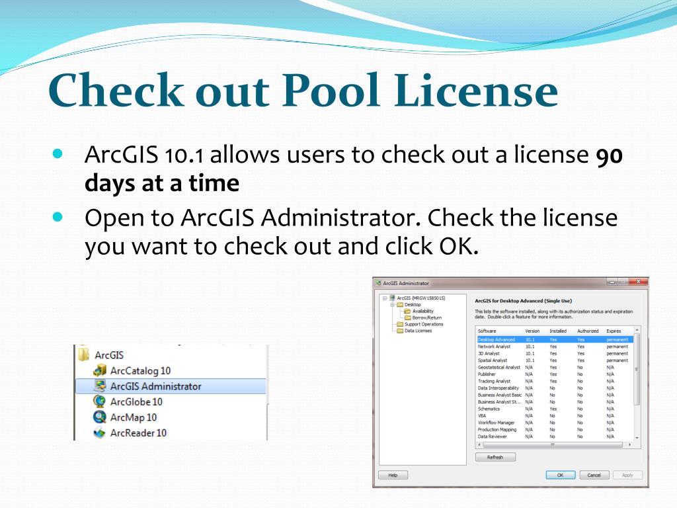Screen dimensions: 677x508
Task: Click the horizontal scrollbar's right arrow
Action: point(630,444)
